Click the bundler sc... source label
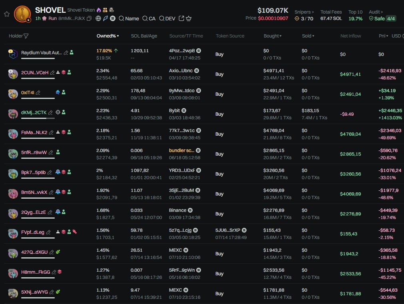 coord(182,150)
